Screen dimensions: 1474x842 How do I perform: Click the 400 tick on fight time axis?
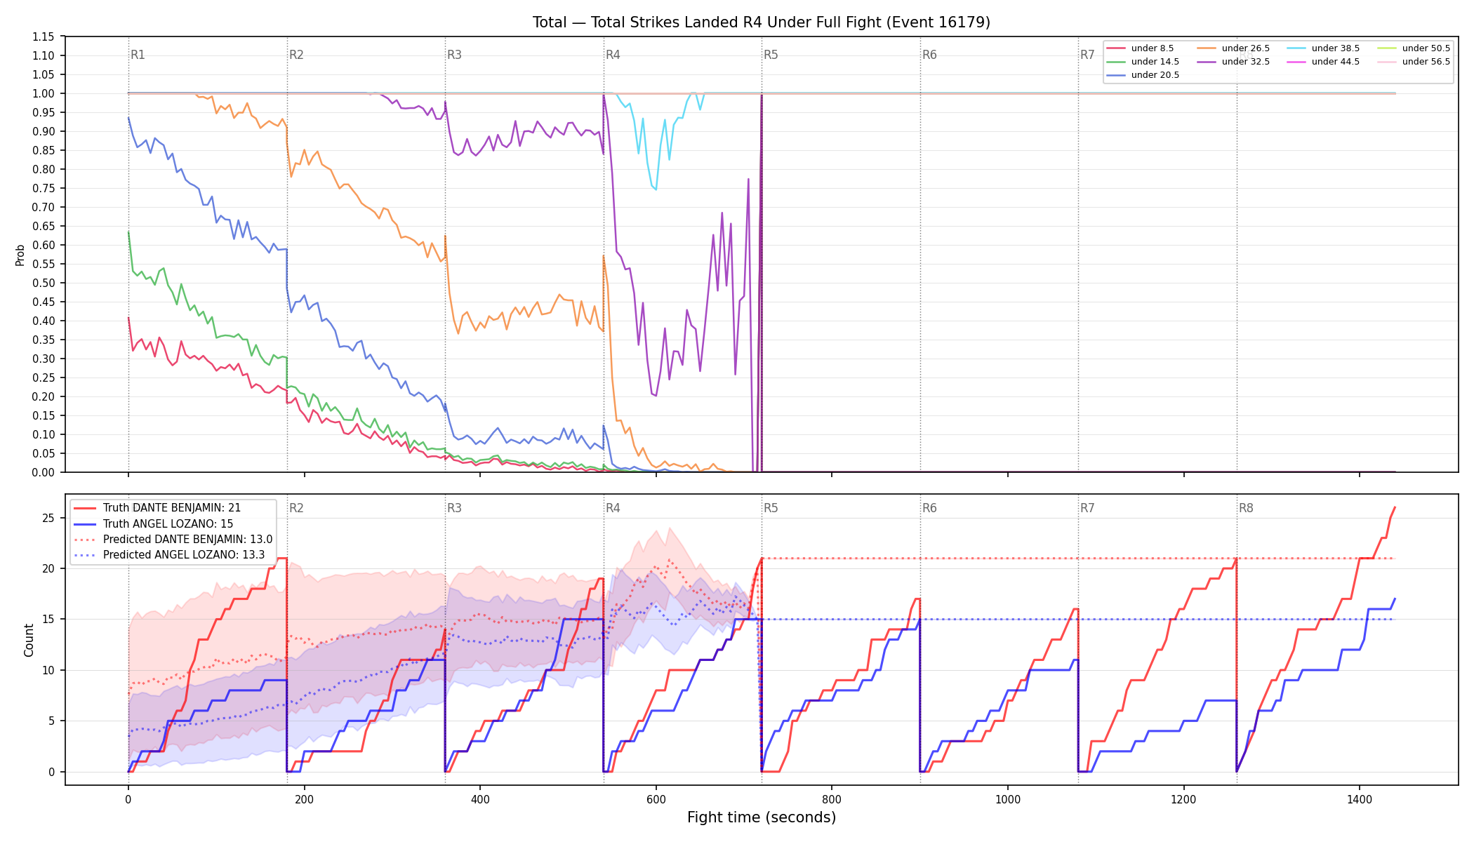[x=480, y=798]
